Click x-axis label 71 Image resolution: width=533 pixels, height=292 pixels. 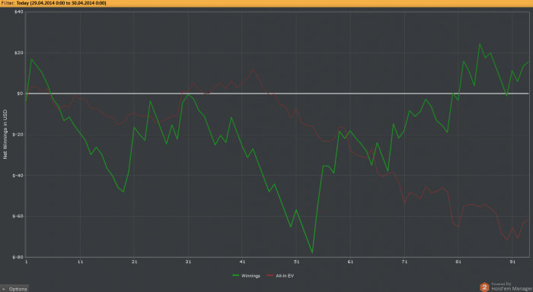tap(404, 262)
